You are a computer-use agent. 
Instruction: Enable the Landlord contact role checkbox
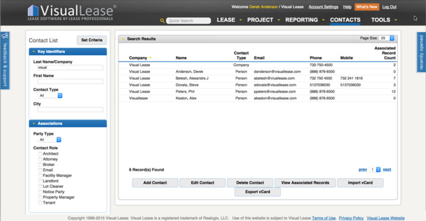click(40, 181)
